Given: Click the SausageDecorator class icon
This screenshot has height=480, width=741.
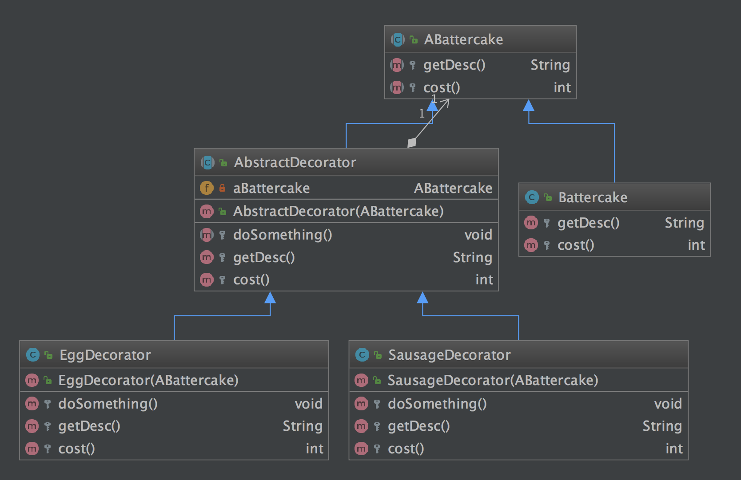Looking at the screenshot, I should [362, 355].
